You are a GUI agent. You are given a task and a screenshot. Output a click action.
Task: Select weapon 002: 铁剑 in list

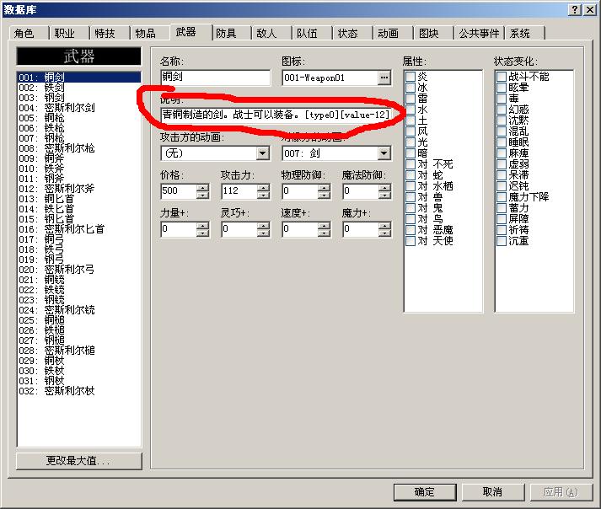pos(79,88)
